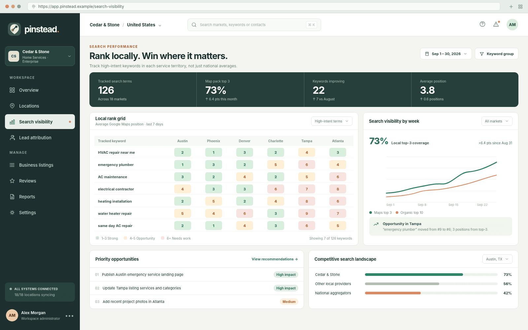Click the Lead attribution person icon

point(12,138)
